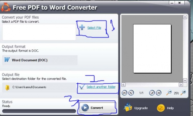193x116 pixels.
Task: Click the preview scroll up arrow
Action: 185,17
